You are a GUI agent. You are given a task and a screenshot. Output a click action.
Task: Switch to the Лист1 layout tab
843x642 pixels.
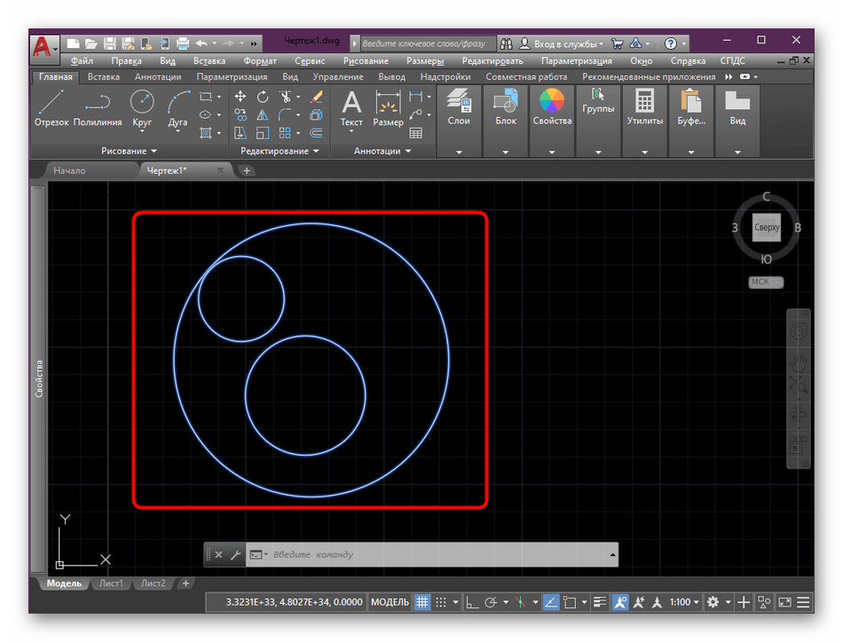click(x=111, y=583)
